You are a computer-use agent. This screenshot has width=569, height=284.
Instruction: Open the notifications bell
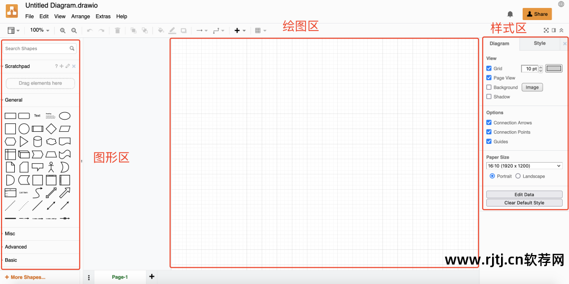510,14
